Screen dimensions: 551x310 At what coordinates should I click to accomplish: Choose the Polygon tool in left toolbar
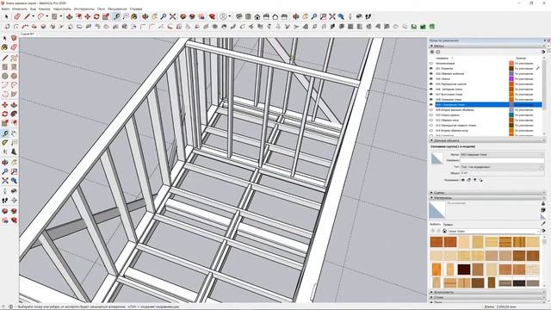point(14,76)
